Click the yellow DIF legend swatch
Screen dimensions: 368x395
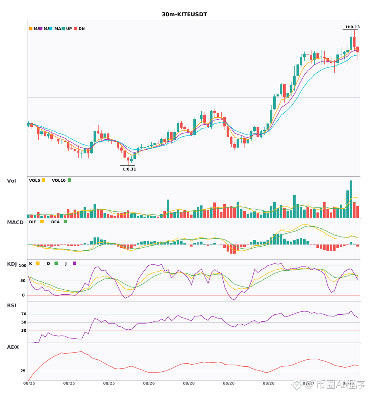[x=42, y=222]
